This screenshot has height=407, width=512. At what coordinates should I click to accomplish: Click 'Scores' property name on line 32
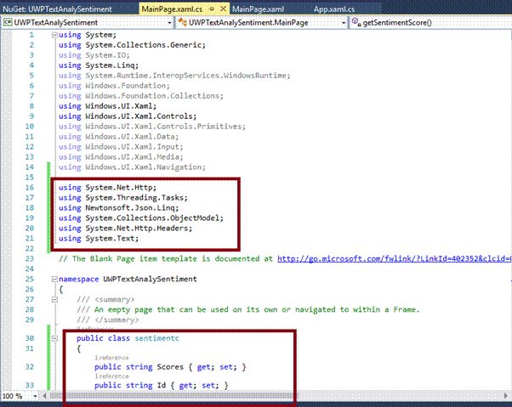[170, 367]
